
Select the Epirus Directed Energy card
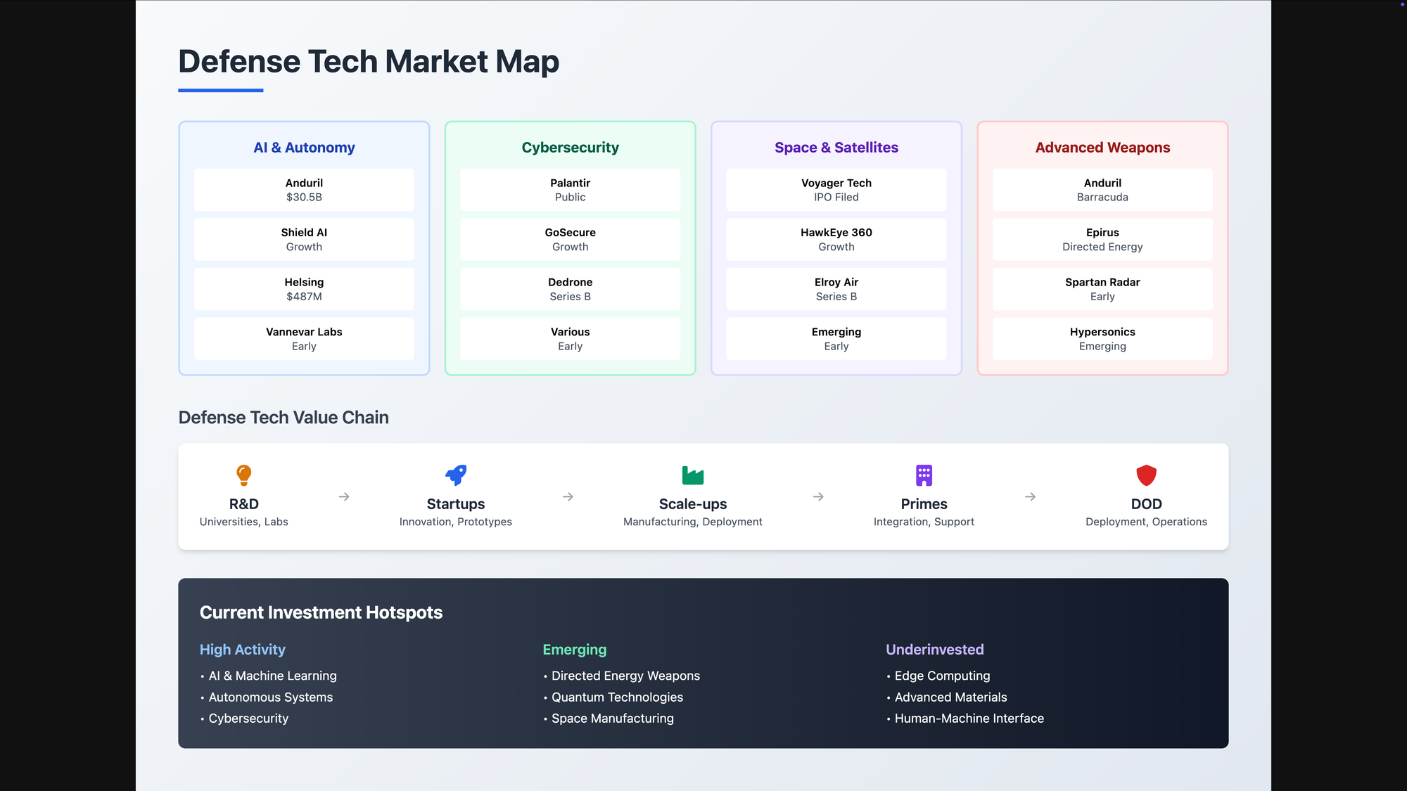point(1102,240)
